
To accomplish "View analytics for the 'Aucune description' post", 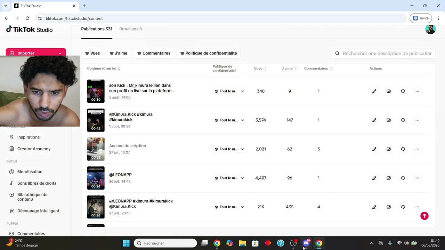I will 389,149.
